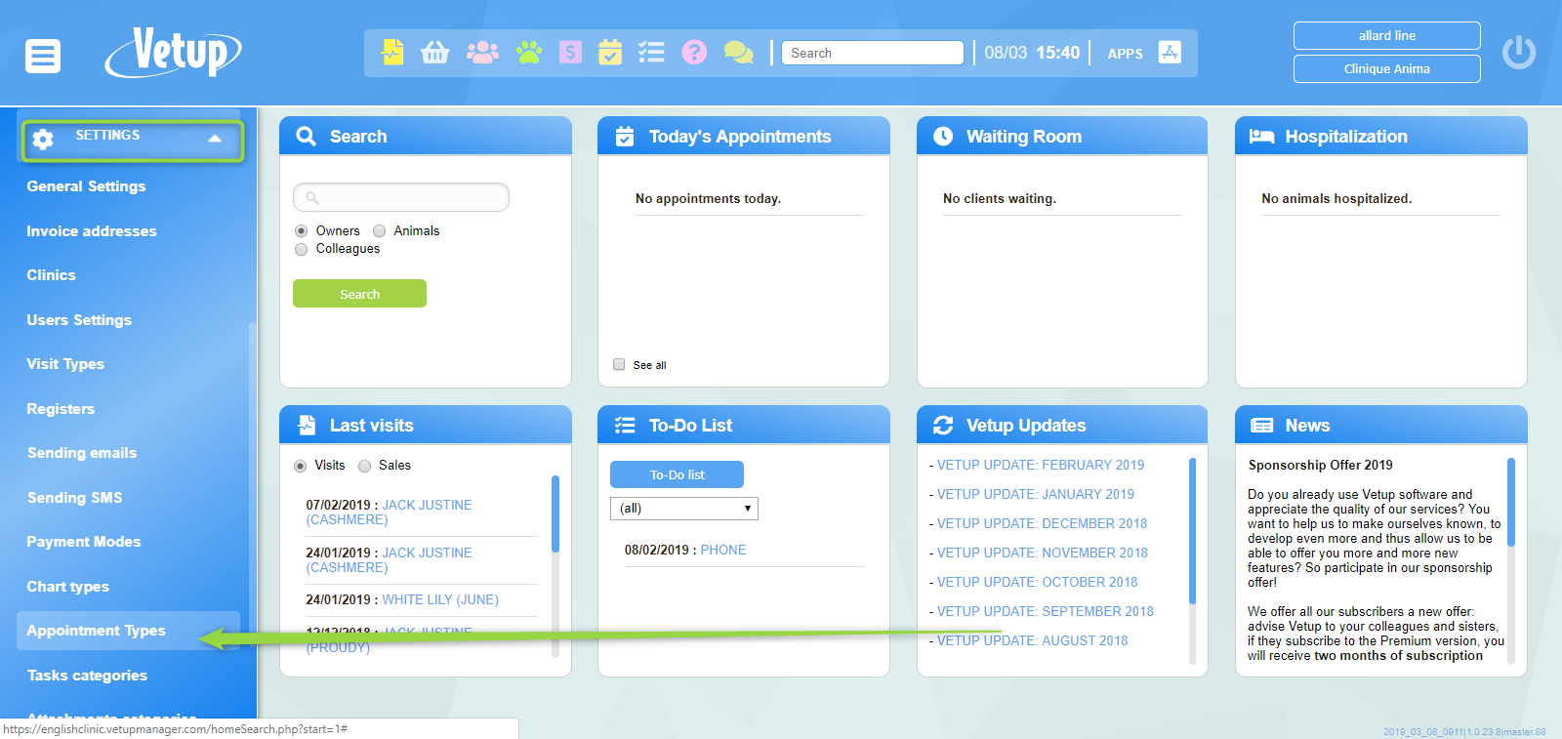Open the purple dollar invoice icon
Screen dimensions: 1562x739
(570, 52)
